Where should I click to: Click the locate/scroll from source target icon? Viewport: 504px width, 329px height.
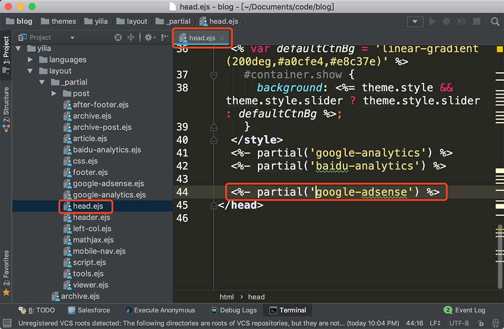click(118, 38)
